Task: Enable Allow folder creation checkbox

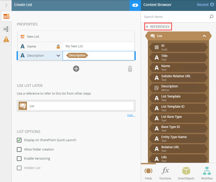Action: (19, 149)
